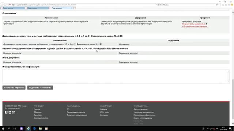Screen dimensions: 234x131
Task: Launch the purple Alice assistant taskbar icon
Action: (22, 128)
